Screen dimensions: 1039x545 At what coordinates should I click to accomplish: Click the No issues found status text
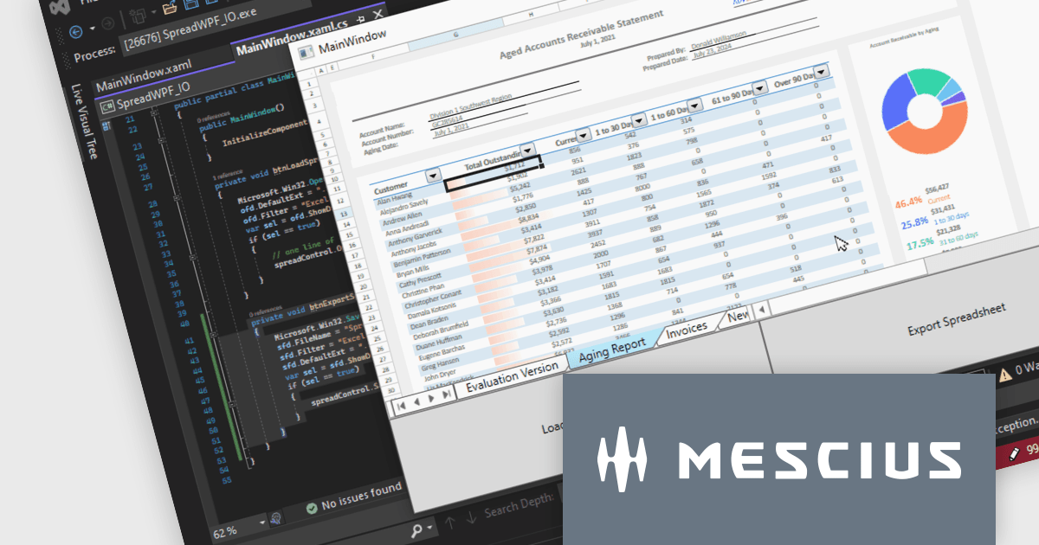click(362, 497)
